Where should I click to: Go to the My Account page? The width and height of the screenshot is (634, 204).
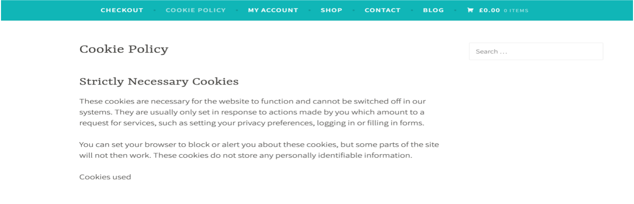pos(273,10)
